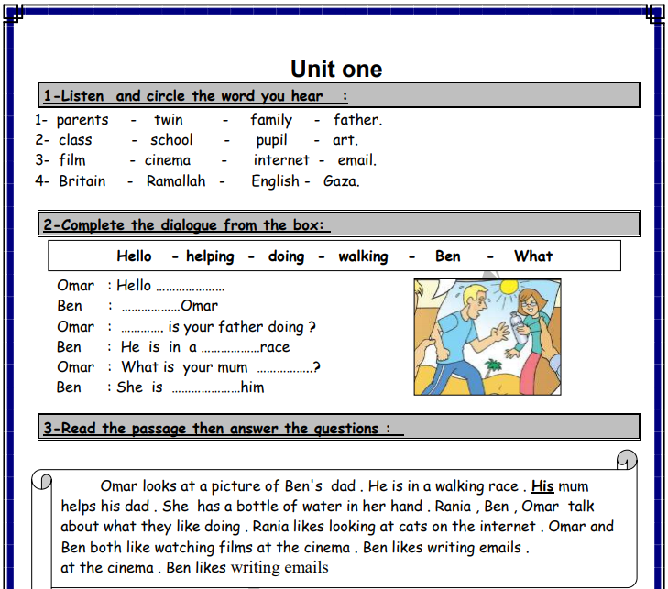Image resolution: width=668 pixels, height=589 pixels.
Task: Click the blank before 'Omar' in Ben's reply
Action: 151,310
